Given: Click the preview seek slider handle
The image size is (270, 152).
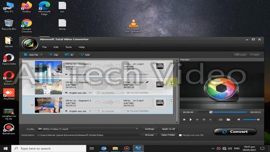Looking at the screenshot, I should point(211,112).
